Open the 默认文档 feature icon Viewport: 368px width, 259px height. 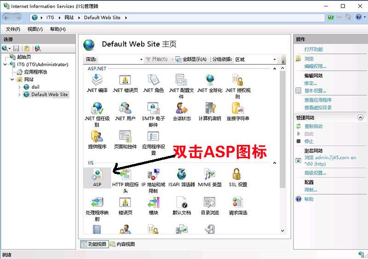click(x=181, y=202)
